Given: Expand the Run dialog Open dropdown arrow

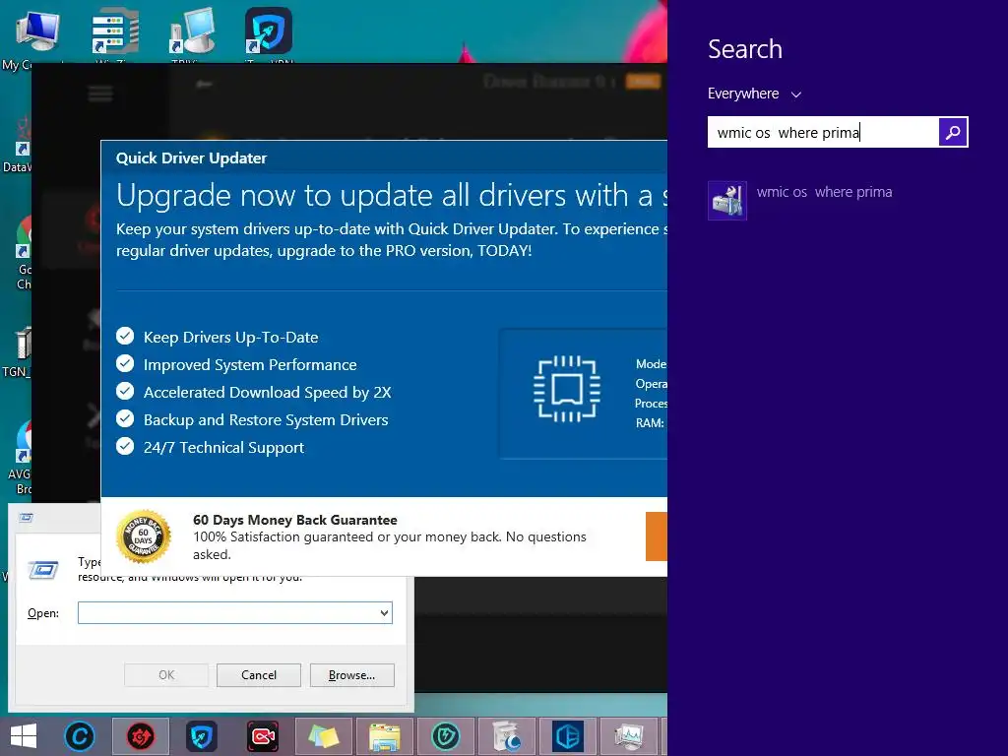Looking at the screenshot, I should coord(384,612).
